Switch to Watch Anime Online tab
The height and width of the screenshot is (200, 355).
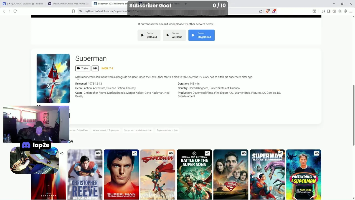[x=68, y=4]
